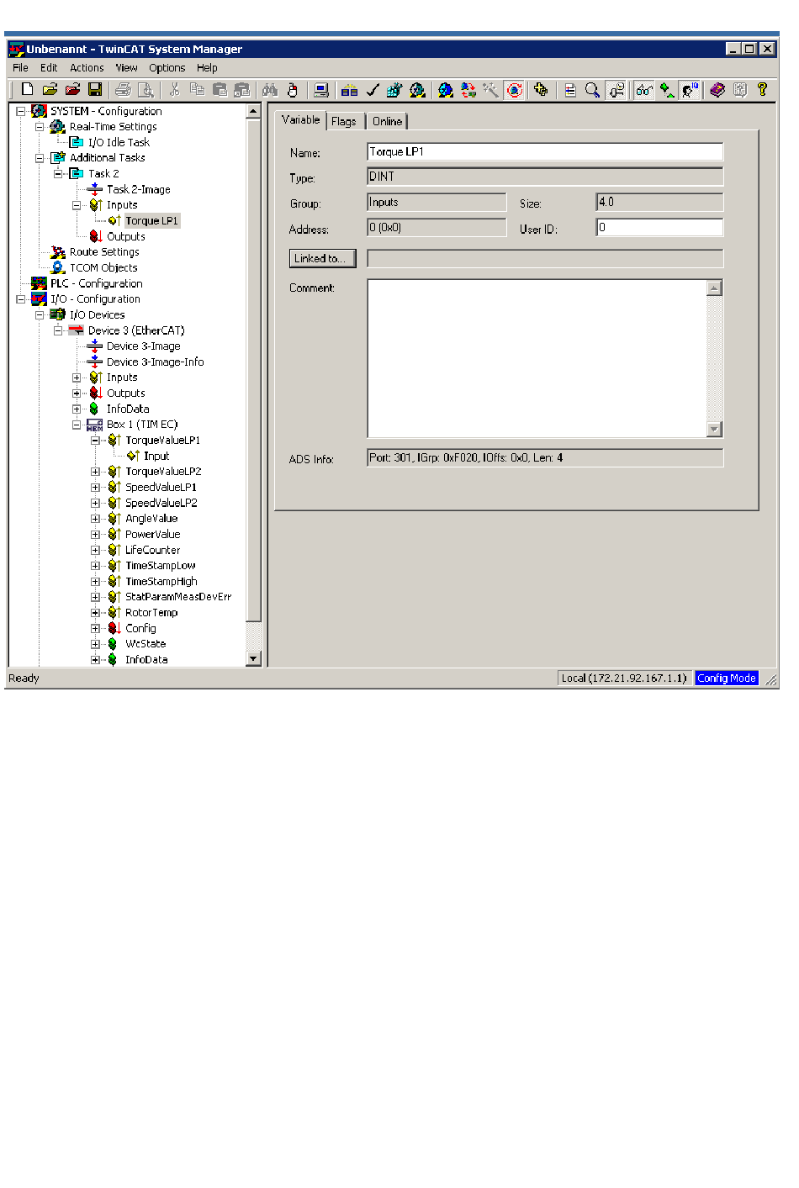Image resolution: width=799 pixels, height=1188 pixels.
Task: Click the User ID input field
Action: pos(659,228)
